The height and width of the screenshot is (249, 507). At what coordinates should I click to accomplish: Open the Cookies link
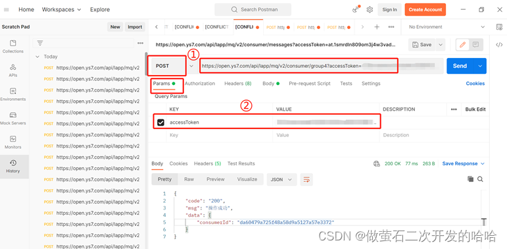point(475,84)
